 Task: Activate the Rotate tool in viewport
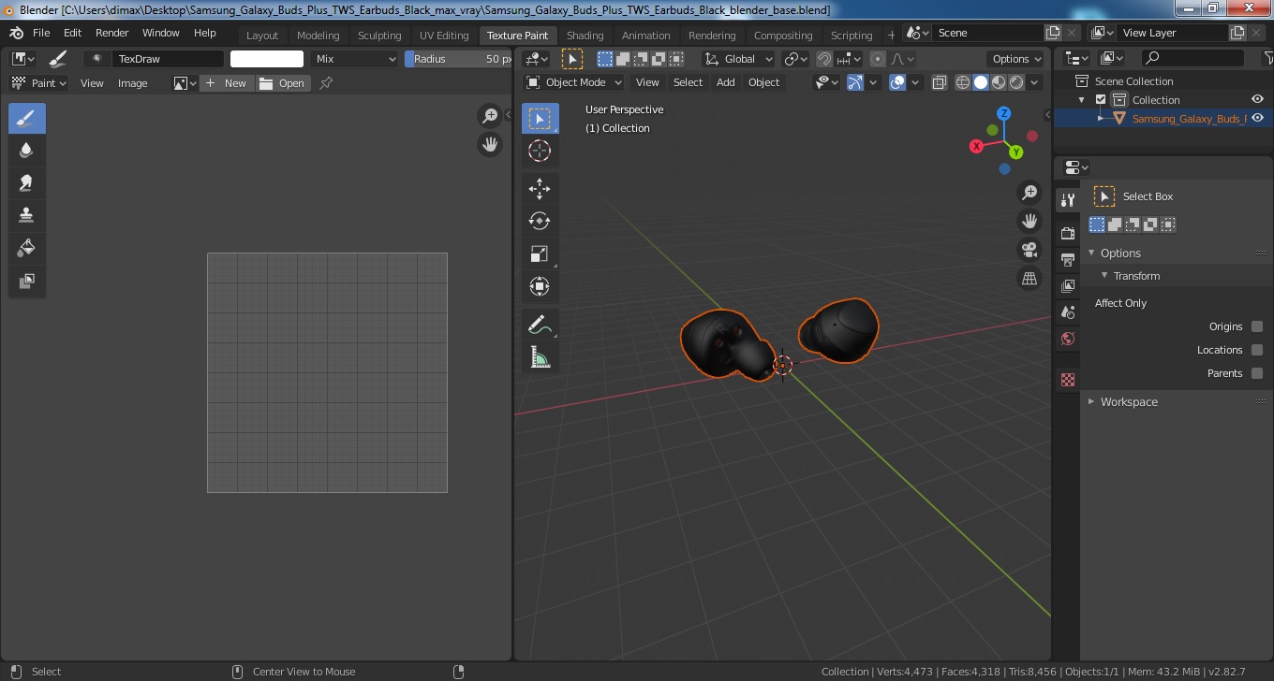click(540, 222)
